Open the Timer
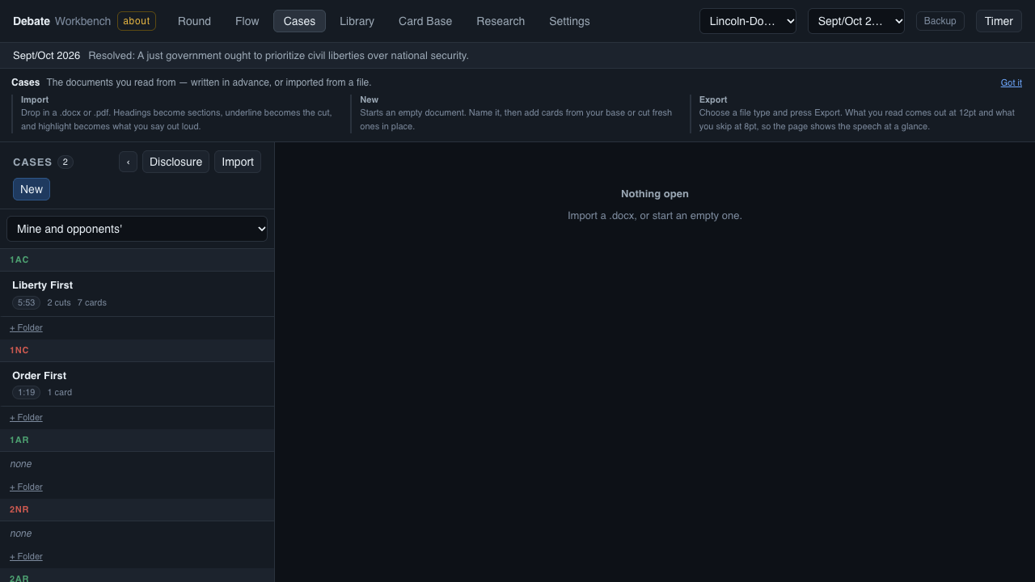The image size is (1035, 582). tap(999, 21)
